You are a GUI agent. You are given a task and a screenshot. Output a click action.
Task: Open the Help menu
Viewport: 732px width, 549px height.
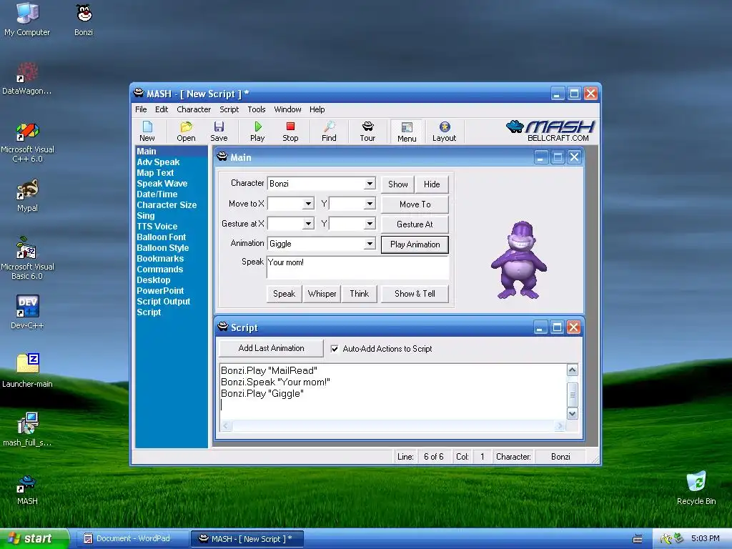[x=317, y=109]
